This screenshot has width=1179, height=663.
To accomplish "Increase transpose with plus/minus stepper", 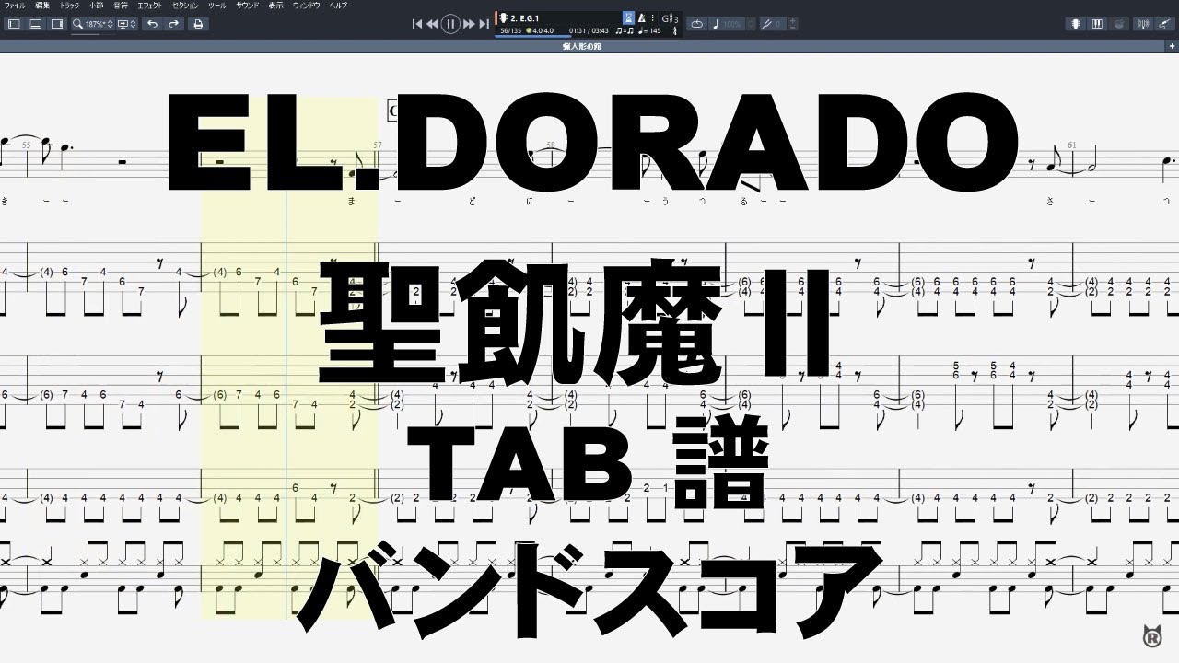I will coord(793,24).
